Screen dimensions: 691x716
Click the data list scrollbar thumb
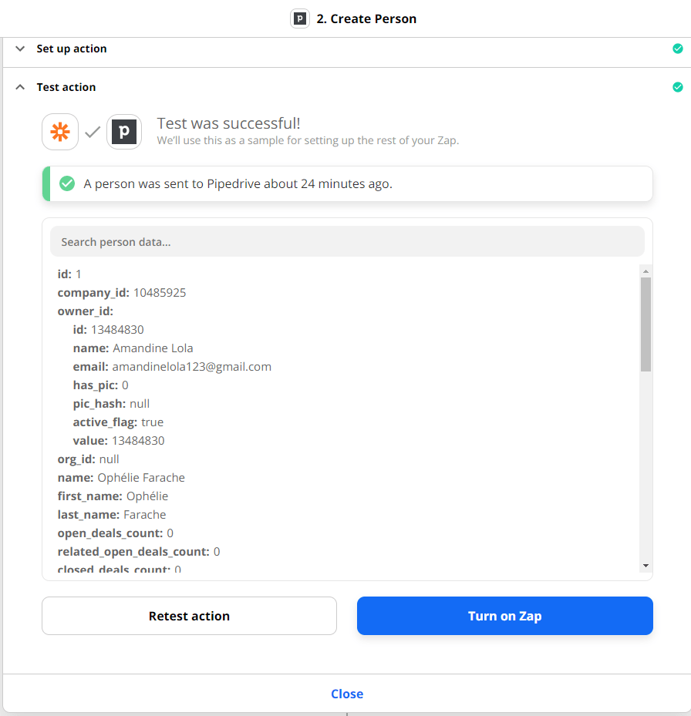coord(645,324)
